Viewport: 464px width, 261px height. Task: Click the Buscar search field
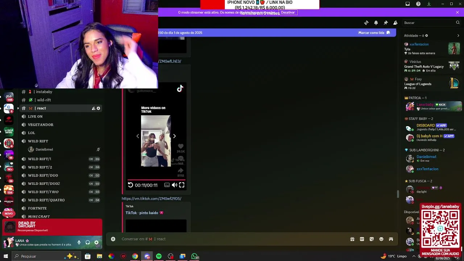tap(431, 22)
